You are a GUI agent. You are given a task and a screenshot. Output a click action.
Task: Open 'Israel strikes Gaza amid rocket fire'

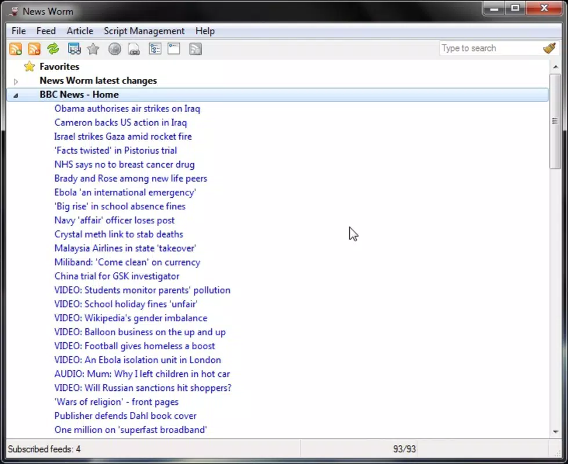click(123, 136)
